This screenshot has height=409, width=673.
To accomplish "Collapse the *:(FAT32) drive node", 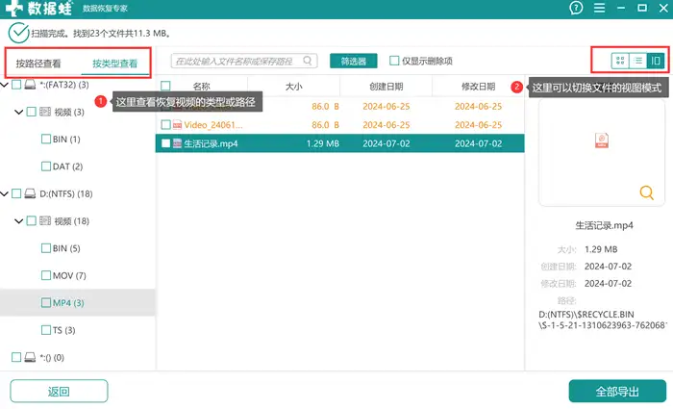I will pos(4,85).
